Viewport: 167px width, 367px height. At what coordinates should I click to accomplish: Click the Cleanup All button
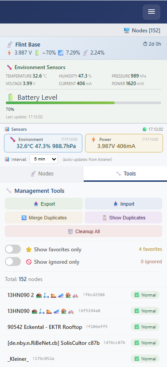83,231
